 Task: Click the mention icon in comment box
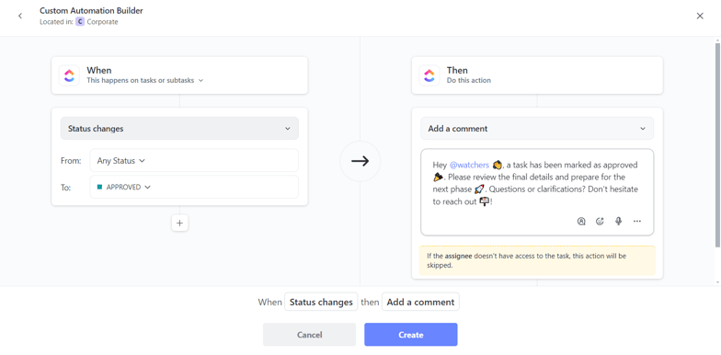581,221
